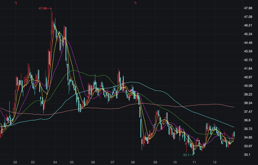The height and width of the screenshot is (165, 258).
Task: Click the last candlestick on the chart
Action: 234,134
